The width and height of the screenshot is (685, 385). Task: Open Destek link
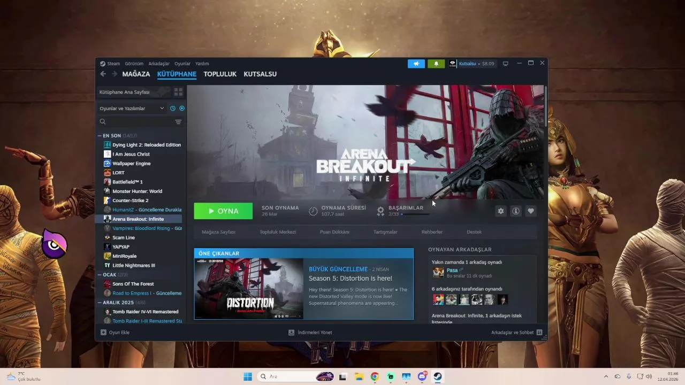[x=474, y=232]
